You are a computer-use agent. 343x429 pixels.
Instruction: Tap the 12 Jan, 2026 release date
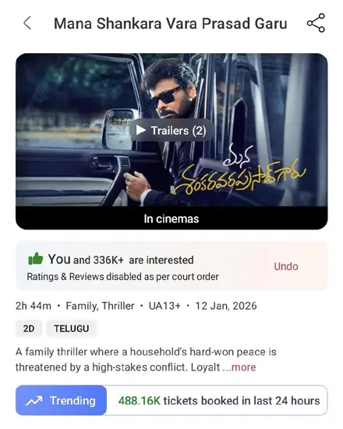(x=226, y=306)
